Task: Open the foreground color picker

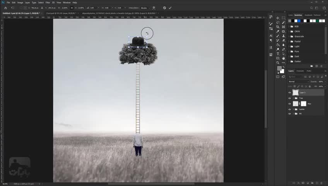Action: point(279,68)
